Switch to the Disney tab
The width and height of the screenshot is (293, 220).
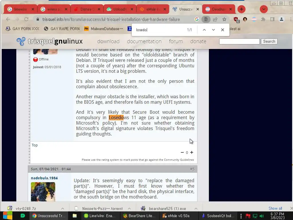tap(87, 9)
